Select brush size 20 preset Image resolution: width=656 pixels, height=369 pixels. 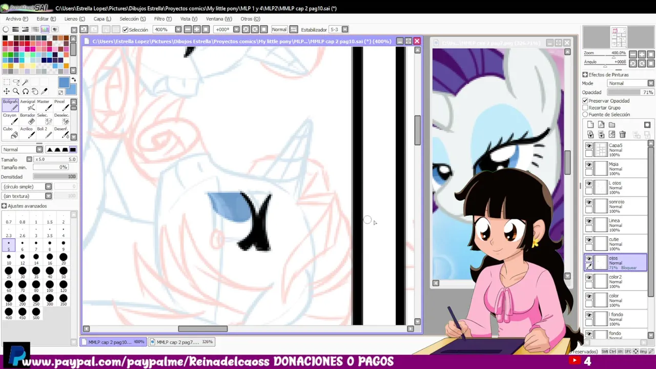pos(63,259)
